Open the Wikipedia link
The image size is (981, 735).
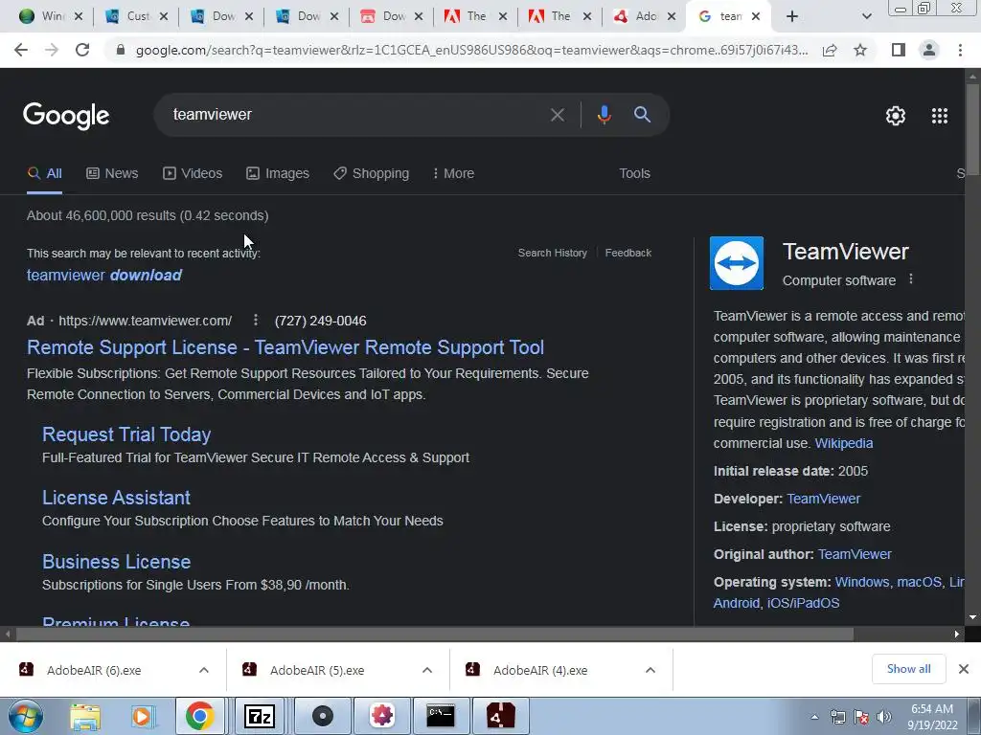[843, 443]
